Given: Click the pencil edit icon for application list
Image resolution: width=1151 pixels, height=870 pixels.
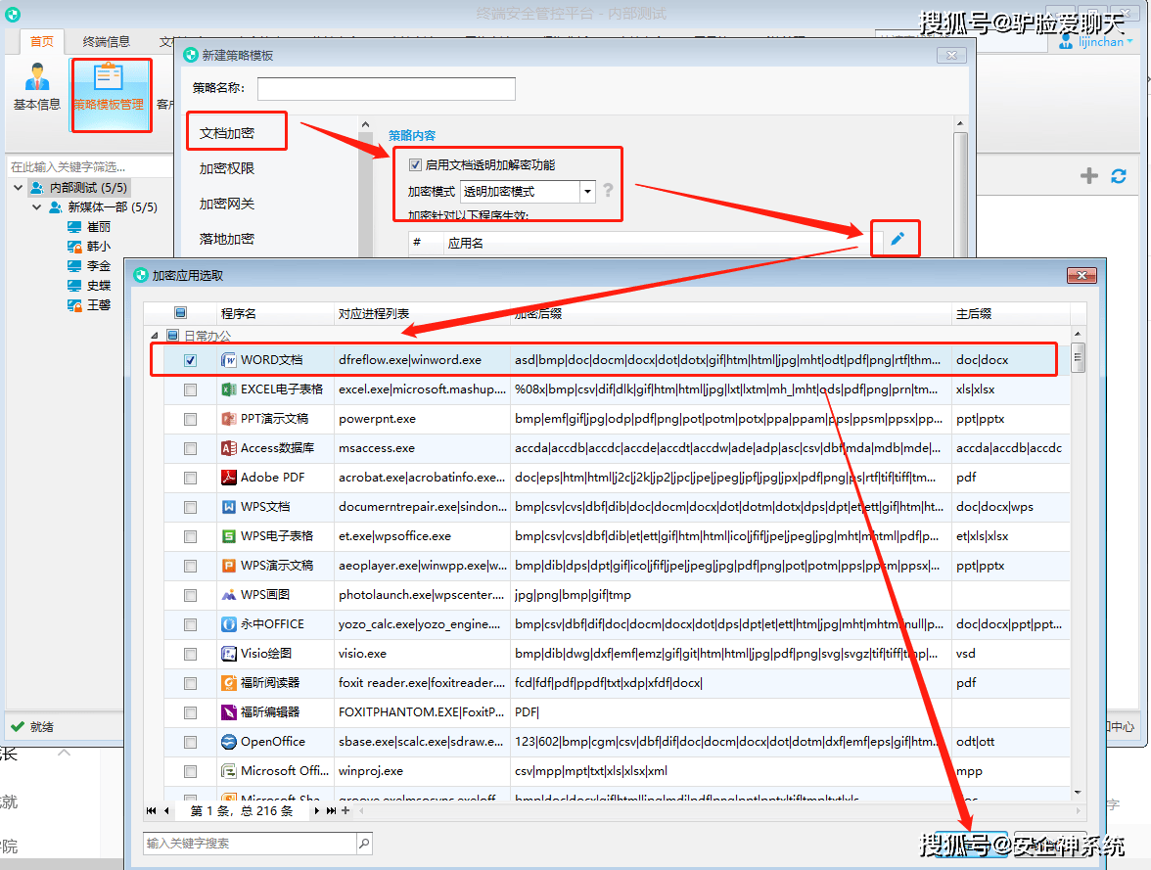Looking at the screenshot, I should (897, 239).
